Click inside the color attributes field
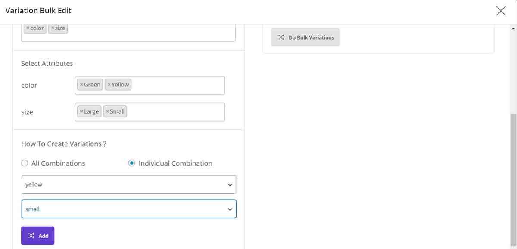 pyautogui.click(x=177, y=85)
